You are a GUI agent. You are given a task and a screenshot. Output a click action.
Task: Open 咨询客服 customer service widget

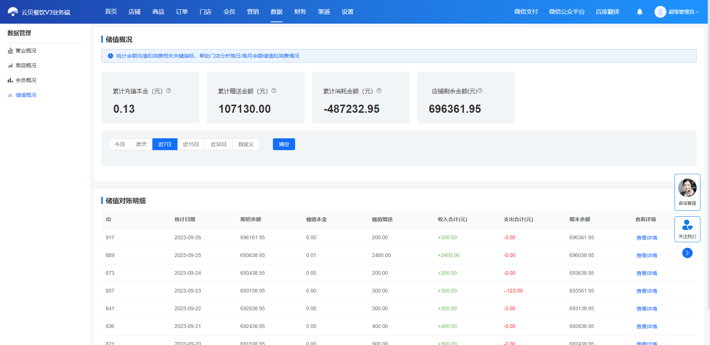point(687,192)
